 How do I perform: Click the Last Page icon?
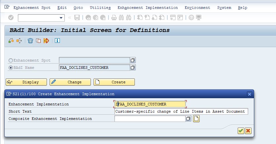click(x=162, y=17)
